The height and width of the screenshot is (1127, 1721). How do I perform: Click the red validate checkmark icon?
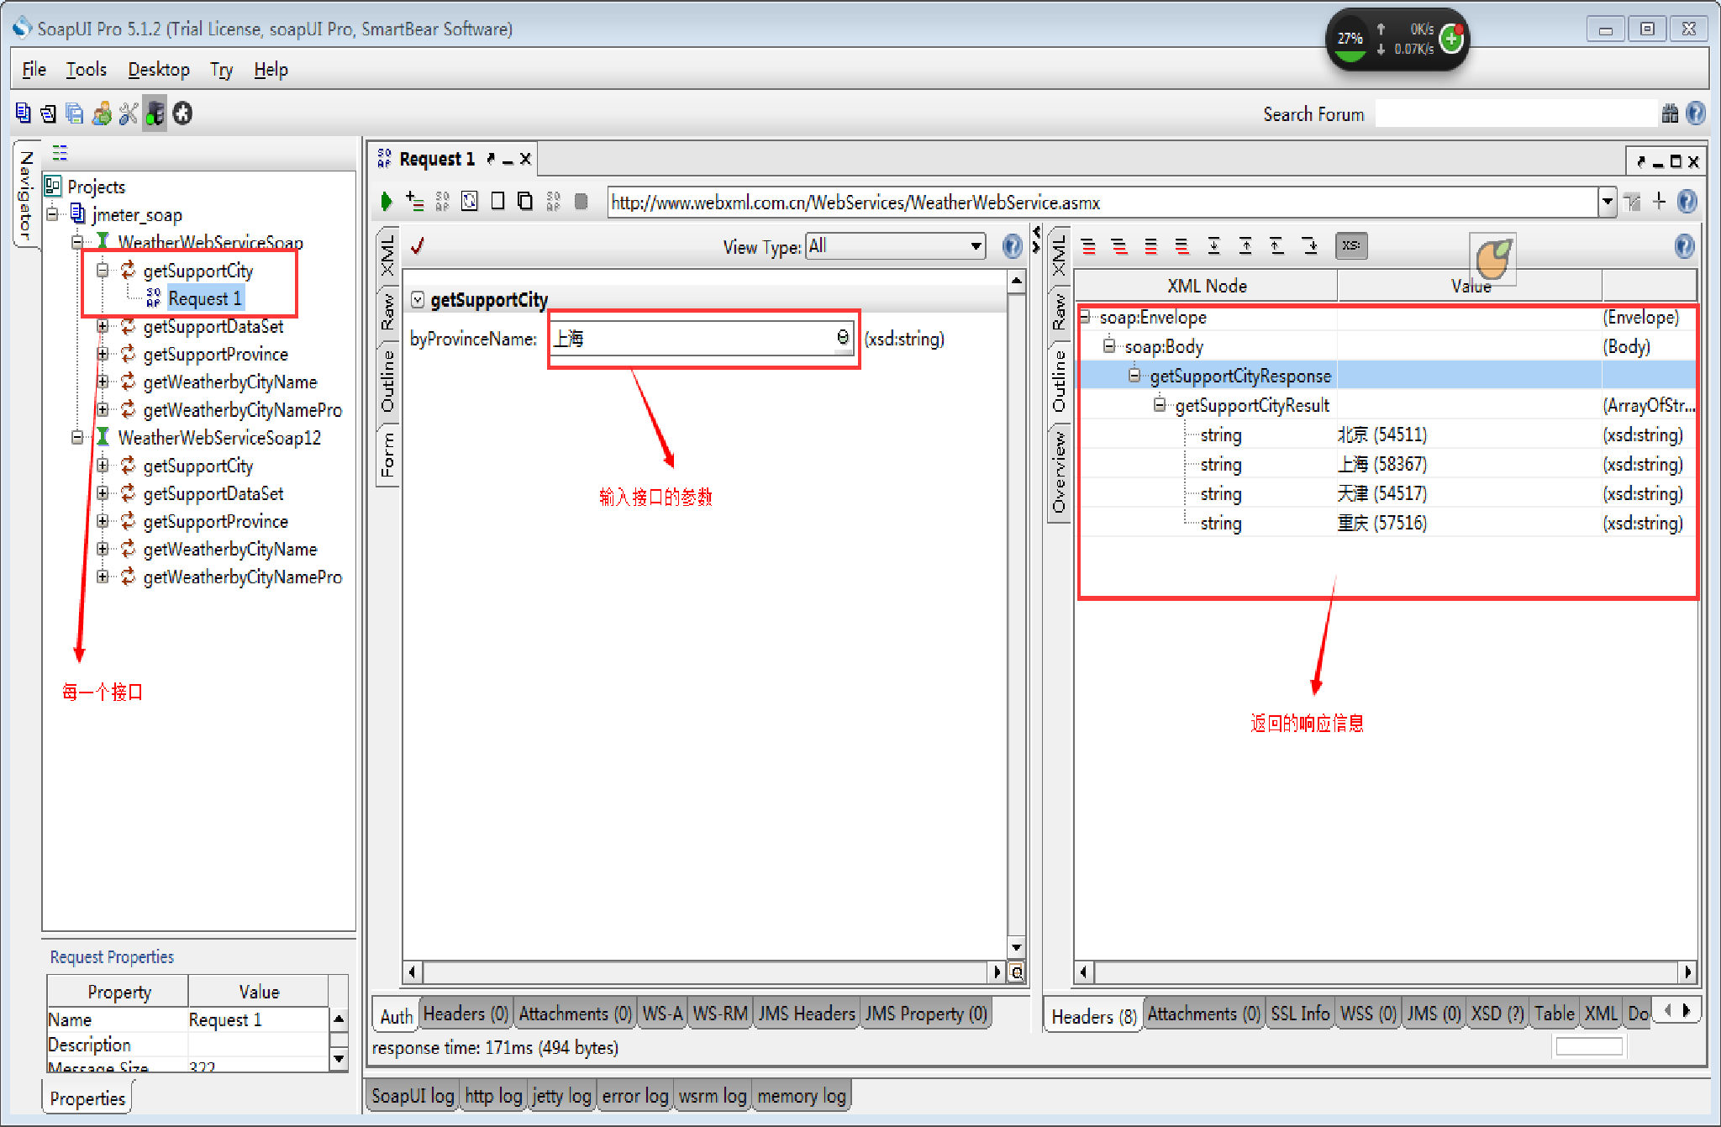click(418, 246)
